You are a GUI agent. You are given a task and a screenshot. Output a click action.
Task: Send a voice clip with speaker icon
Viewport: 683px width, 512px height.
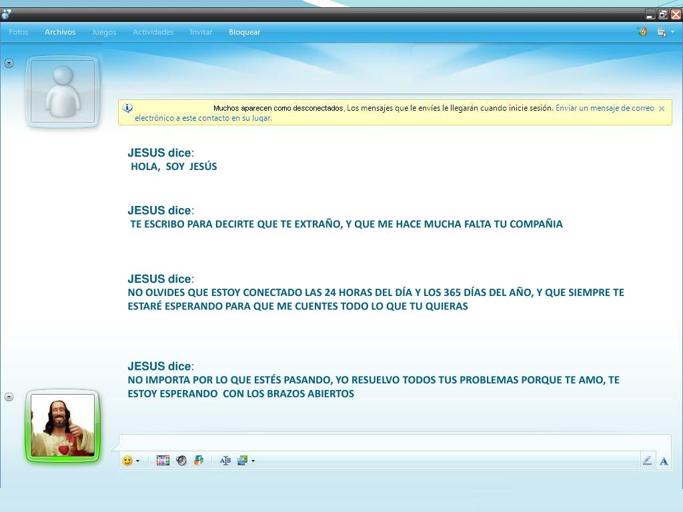point(181,461)
